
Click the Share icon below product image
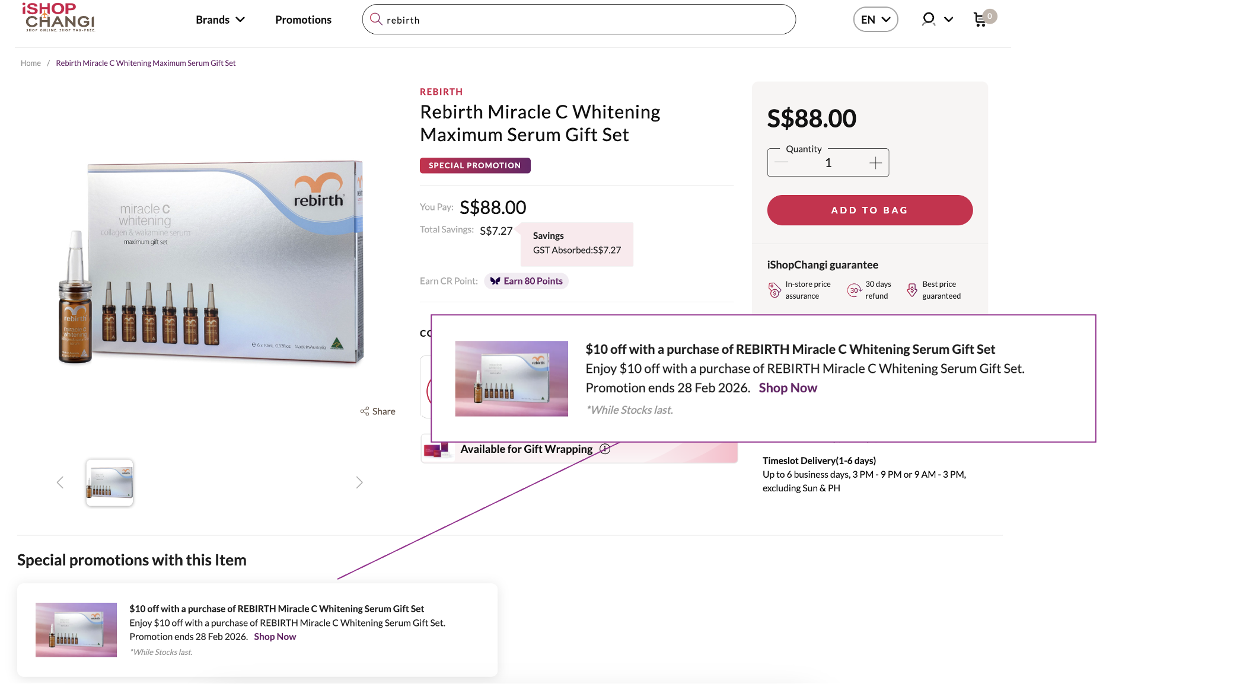pyautogui.click(x=365, y=411)
